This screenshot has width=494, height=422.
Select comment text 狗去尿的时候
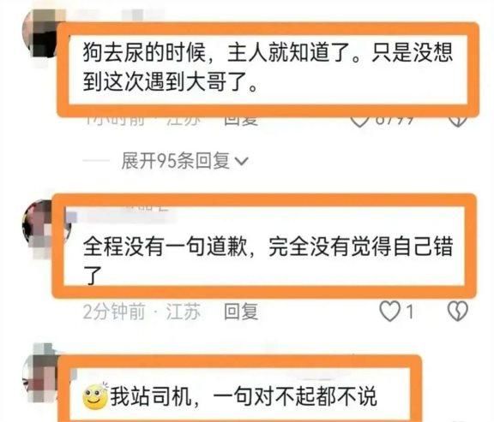tap(144, 52)
